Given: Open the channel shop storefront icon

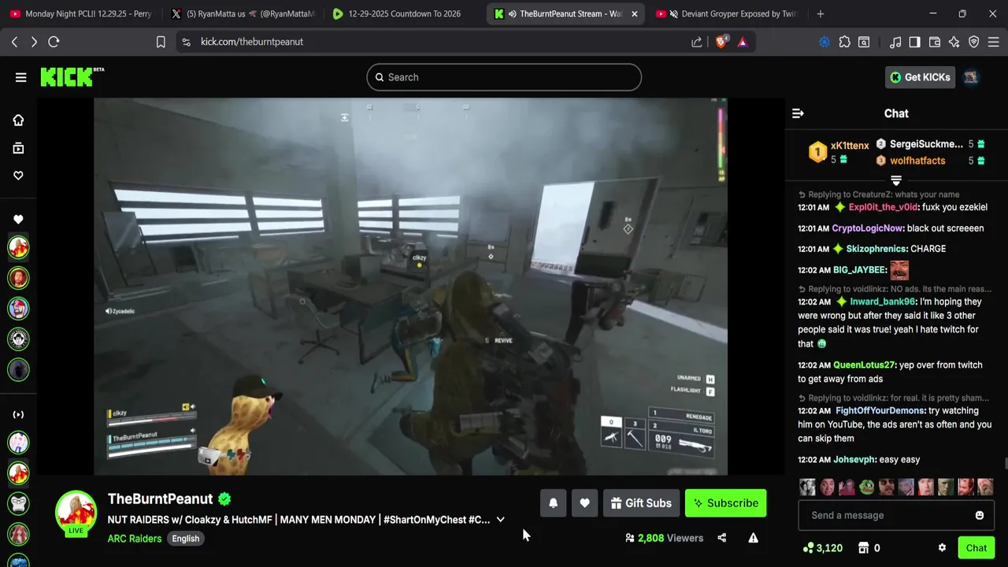Looking at the screenshot, I should tap(863, 548).
